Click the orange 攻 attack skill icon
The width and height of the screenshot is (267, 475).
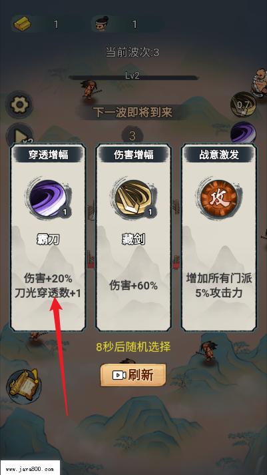pyautogui.click(x=218, y=199)
